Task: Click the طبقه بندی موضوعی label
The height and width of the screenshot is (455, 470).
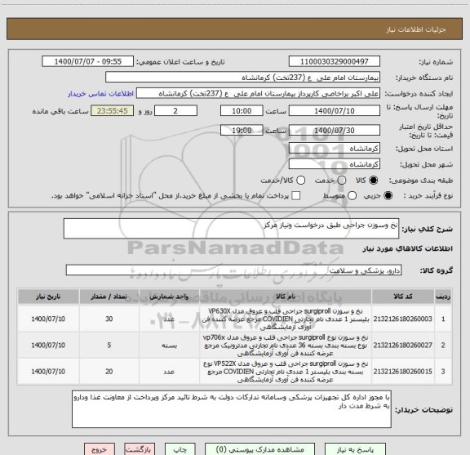Action: coord(421,181)
